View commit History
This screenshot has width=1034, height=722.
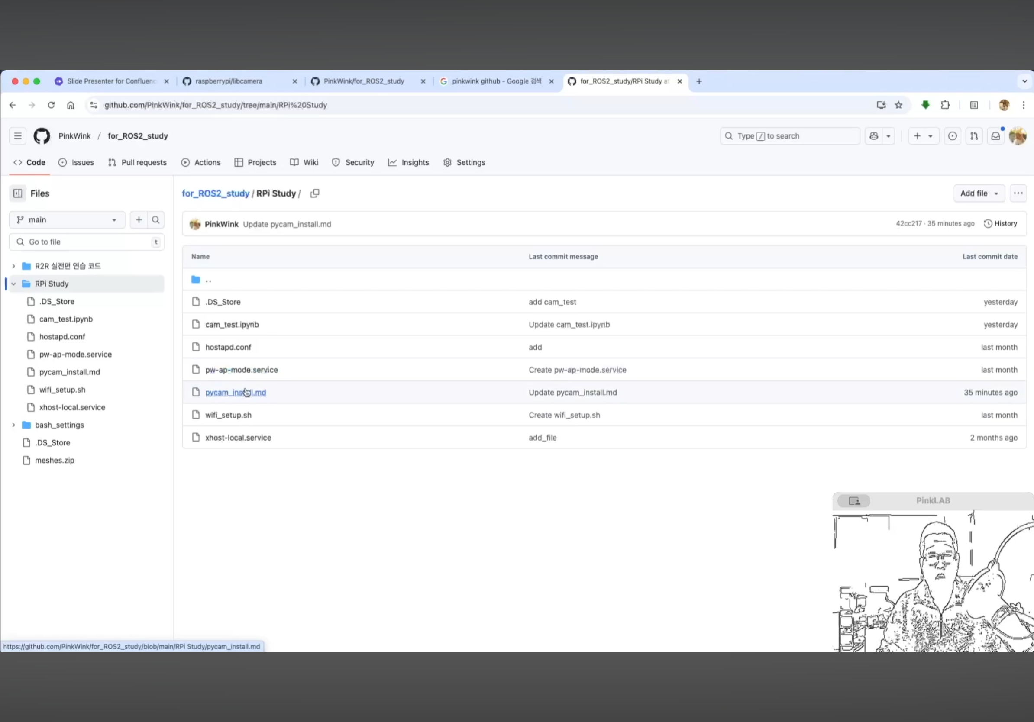(x=1001, y=224)
